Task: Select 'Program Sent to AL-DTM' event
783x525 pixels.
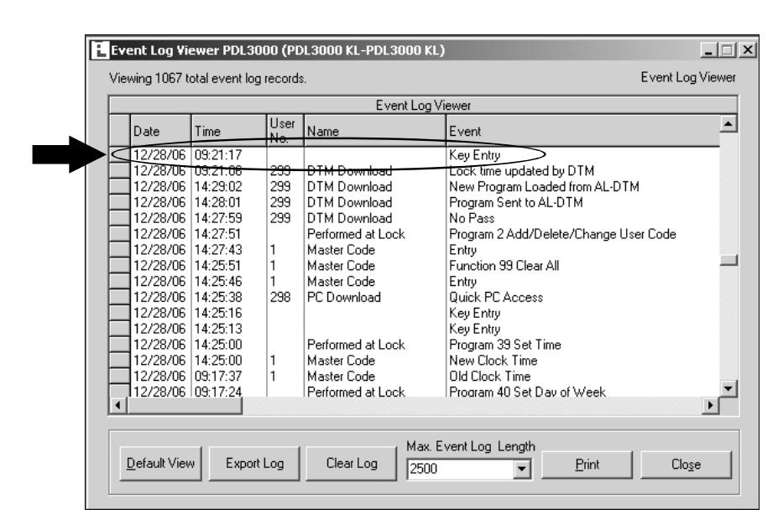Action: (x=516, y=203)
